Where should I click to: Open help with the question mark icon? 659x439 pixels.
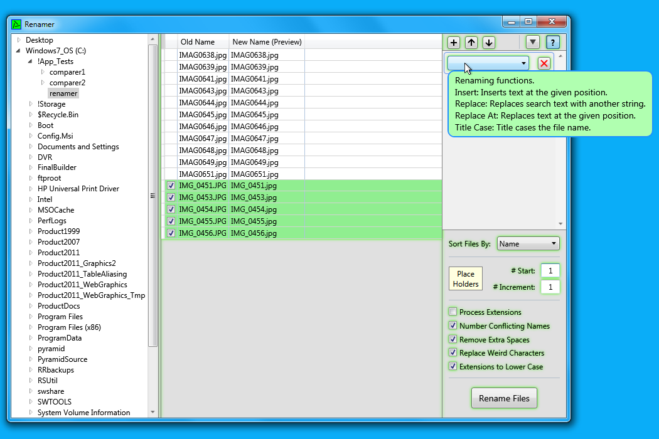coord(552,43)
